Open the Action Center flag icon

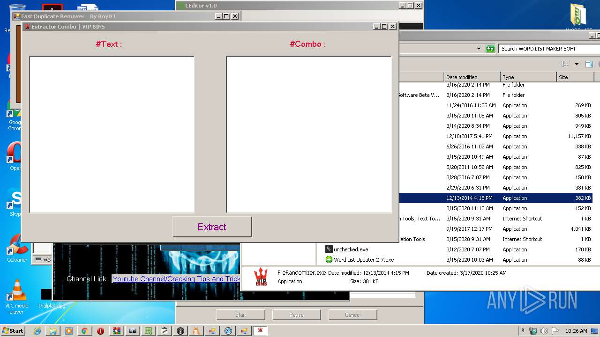(x=555, y=331)
